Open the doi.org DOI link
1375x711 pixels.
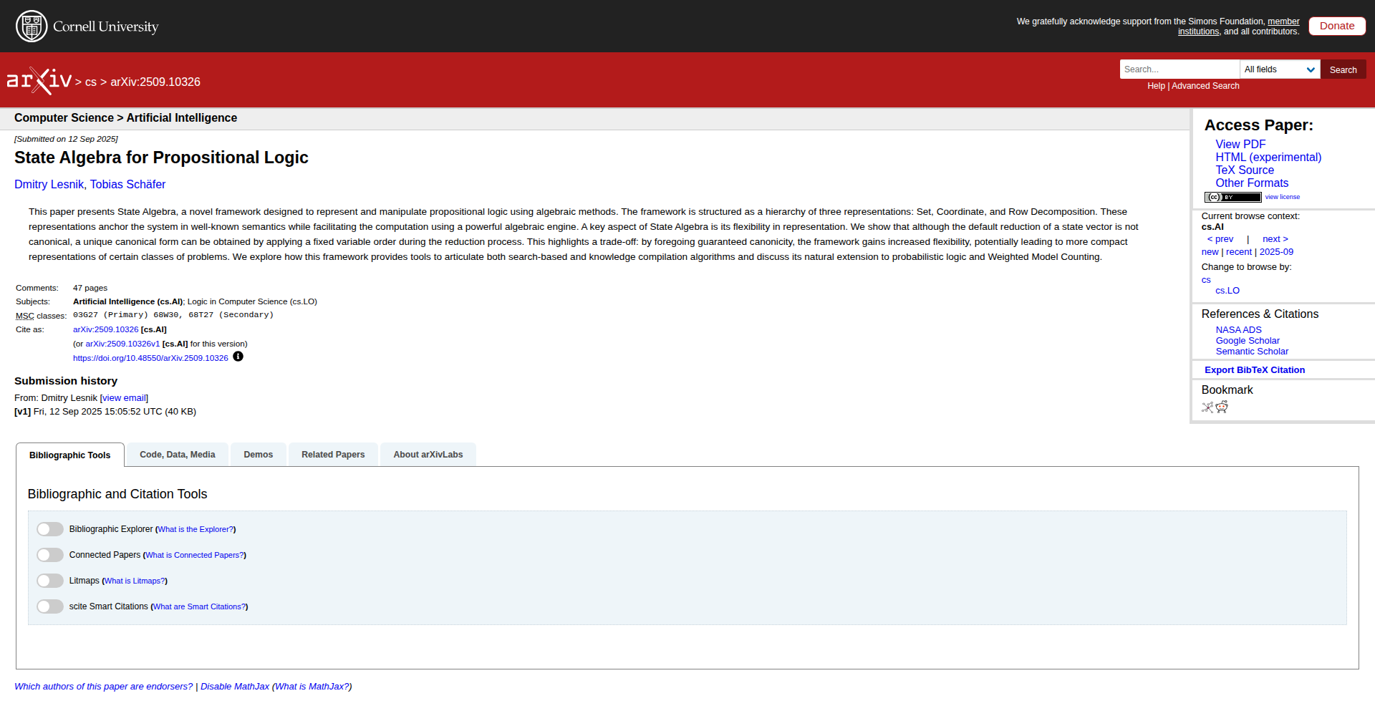point(150,358)
